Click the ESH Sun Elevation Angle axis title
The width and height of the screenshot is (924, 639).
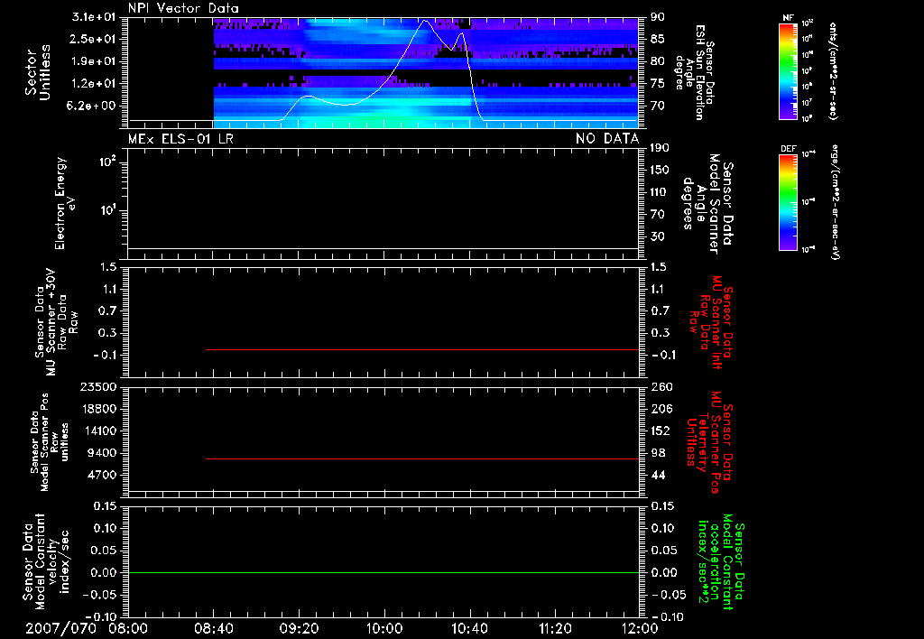coord(694,72)
